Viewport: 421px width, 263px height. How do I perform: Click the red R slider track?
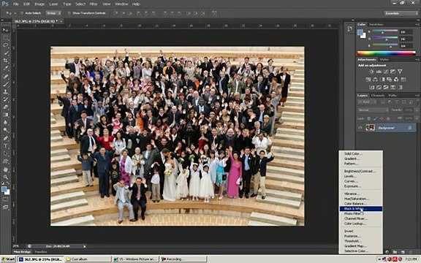click(385, 31)
